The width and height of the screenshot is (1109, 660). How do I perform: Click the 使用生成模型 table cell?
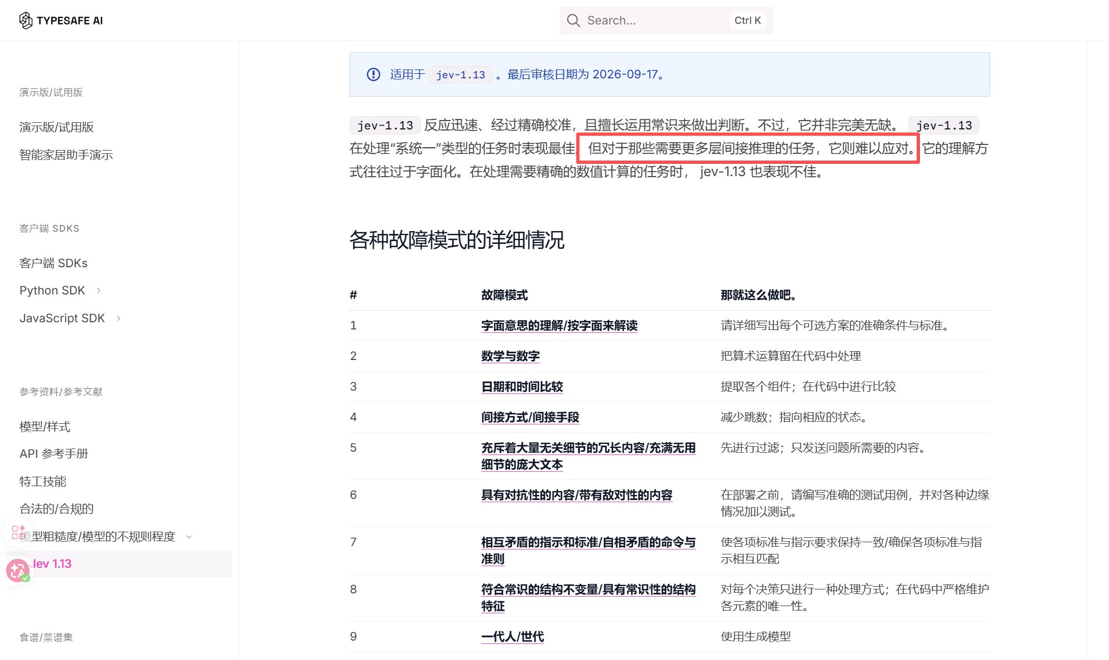(756, 637)
